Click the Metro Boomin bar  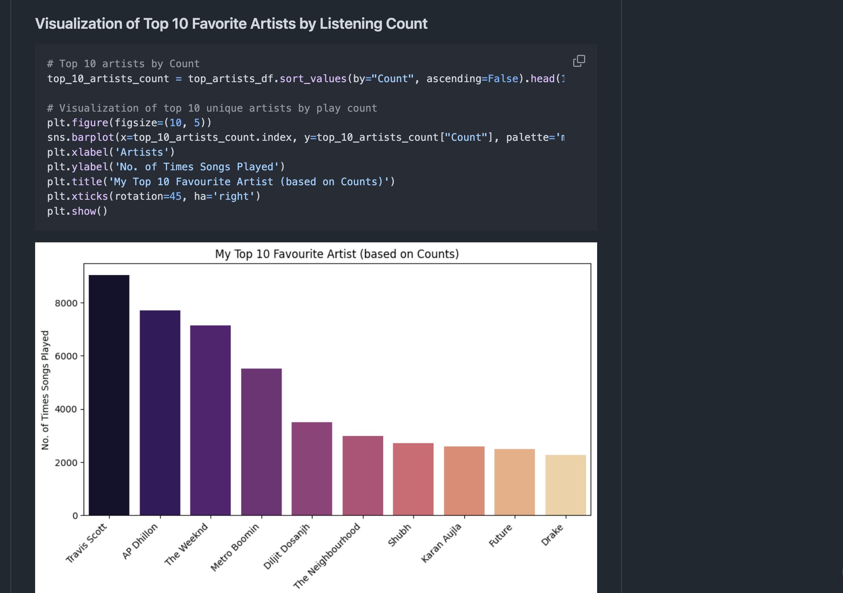pyautogui.click(x=261, y=442)
